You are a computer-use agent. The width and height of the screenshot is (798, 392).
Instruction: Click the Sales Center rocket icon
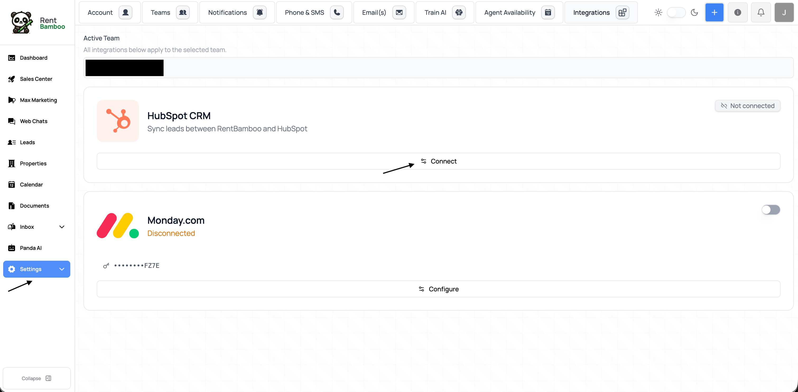click(11, 79)
